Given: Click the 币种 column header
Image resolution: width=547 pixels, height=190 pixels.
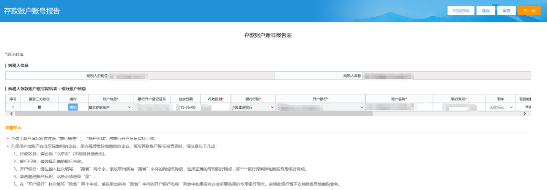Looking at the screenshot, I should (x=500, y=99).
